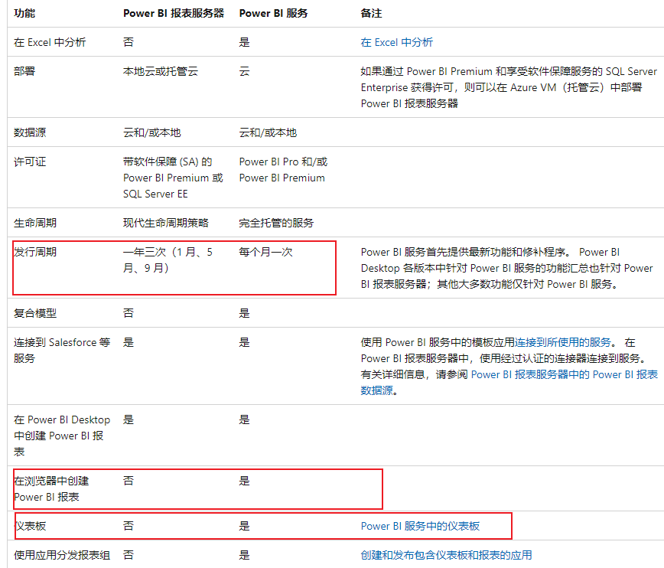
Task: Select the 复合模型 row label
Action: (x=35, y=313)
